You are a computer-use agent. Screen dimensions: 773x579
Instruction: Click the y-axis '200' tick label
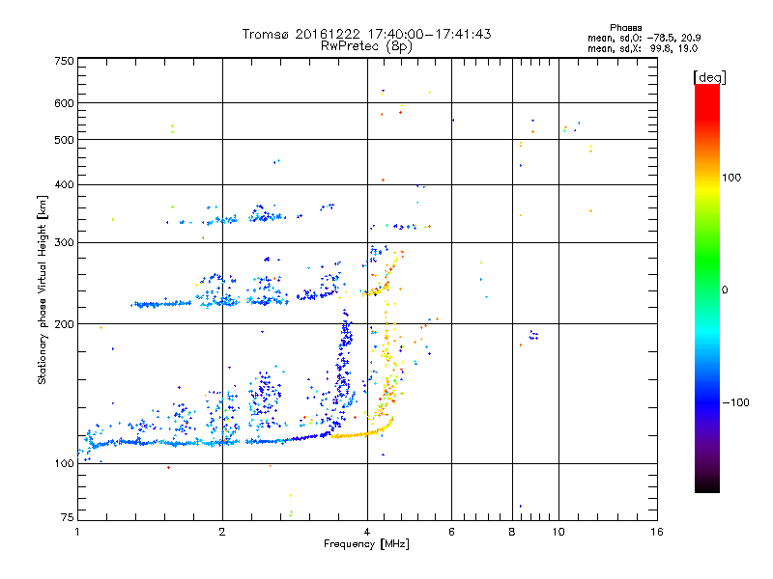click(64, 324)
